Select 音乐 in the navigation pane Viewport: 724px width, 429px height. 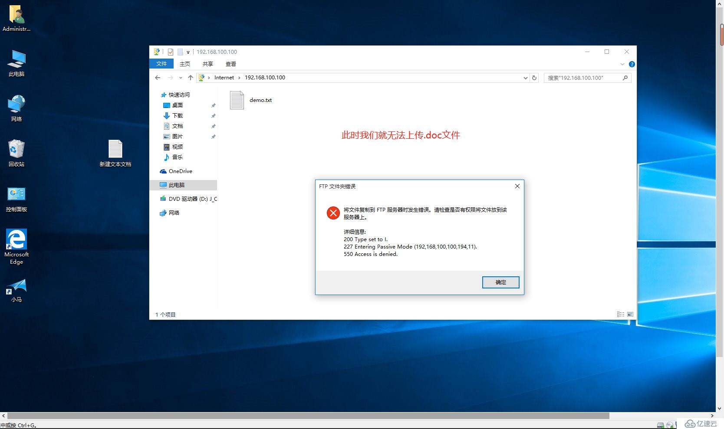173,157
